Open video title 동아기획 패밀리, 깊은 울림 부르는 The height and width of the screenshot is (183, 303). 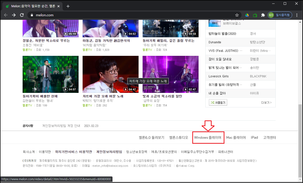click(x=168, y=41)
